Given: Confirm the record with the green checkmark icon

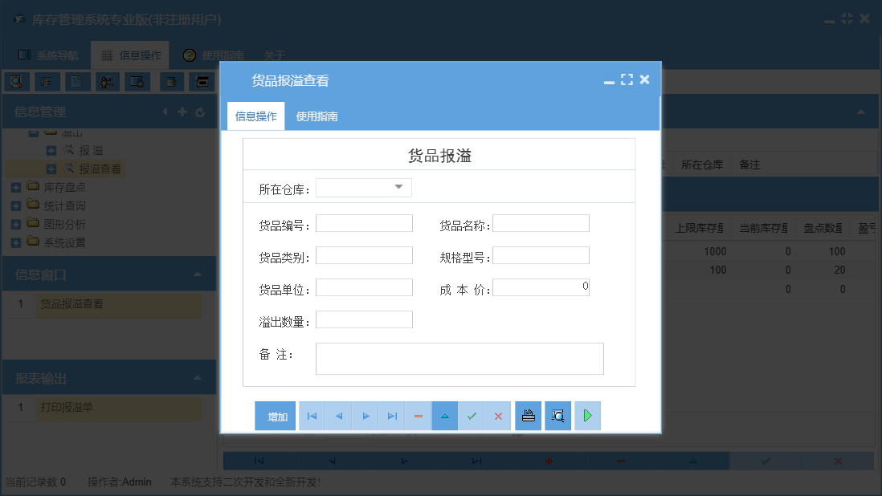Looking at the screenshot, I should coord(472,416).
